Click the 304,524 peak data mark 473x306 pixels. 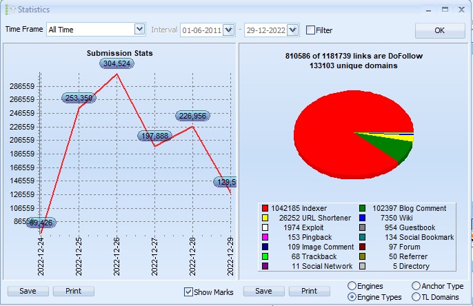pos(117,63)
